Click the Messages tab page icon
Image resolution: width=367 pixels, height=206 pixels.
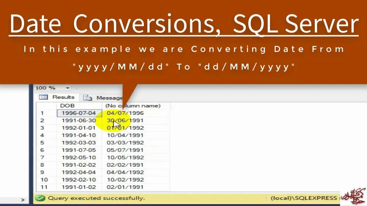(87, 98)
